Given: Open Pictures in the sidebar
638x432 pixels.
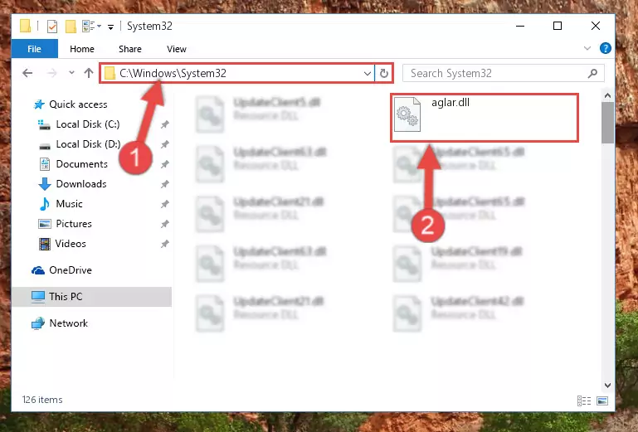Looking at the screenshot, I should 74,224.
